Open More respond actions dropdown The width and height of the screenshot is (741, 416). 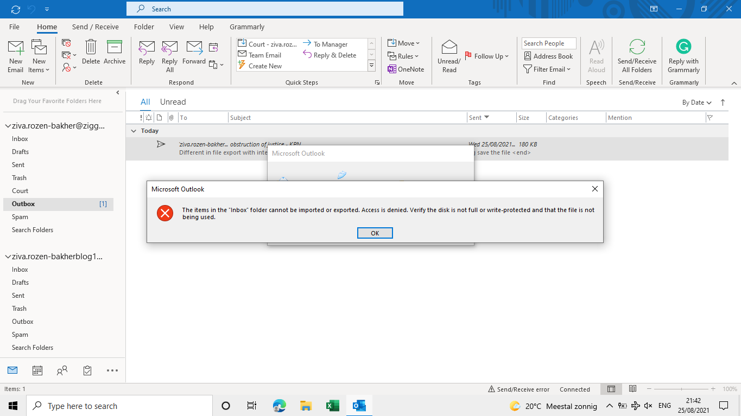(x=216, y=65)
